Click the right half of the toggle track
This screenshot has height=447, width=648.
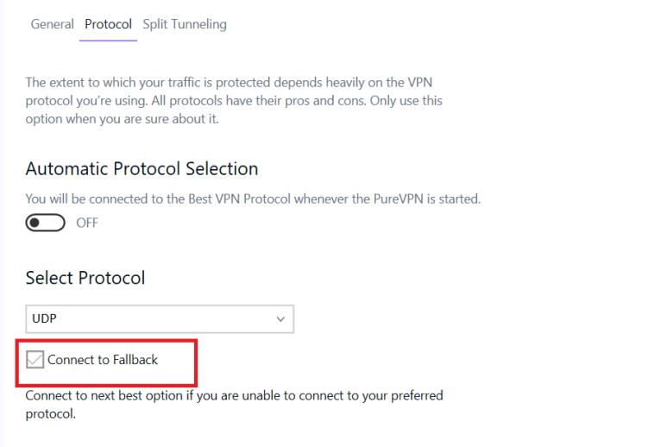(55, 223)
